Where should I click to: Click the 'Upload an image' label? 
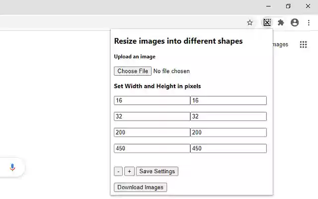tap(135, 57)
